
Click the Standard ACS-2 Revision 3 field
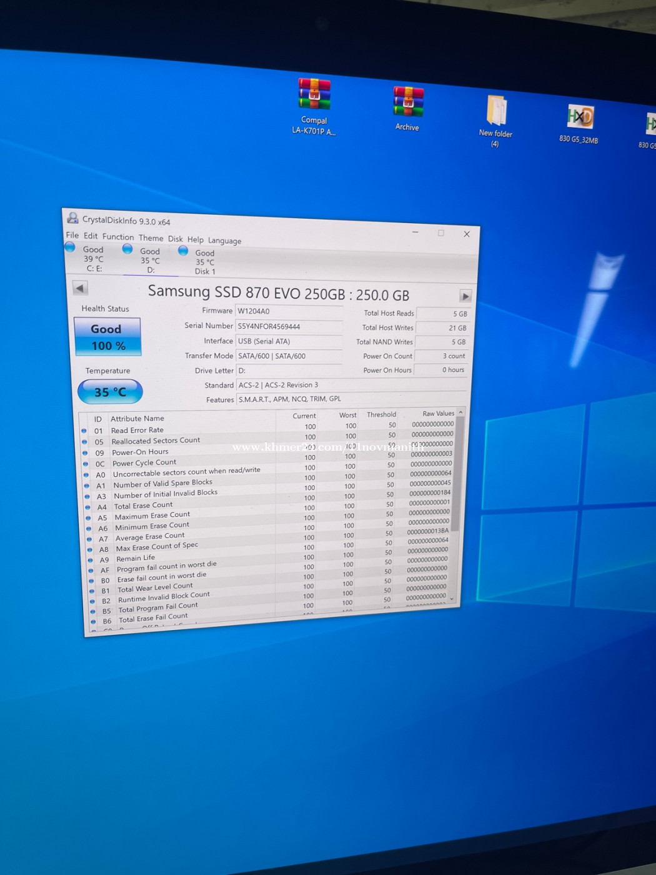(352, 385)
